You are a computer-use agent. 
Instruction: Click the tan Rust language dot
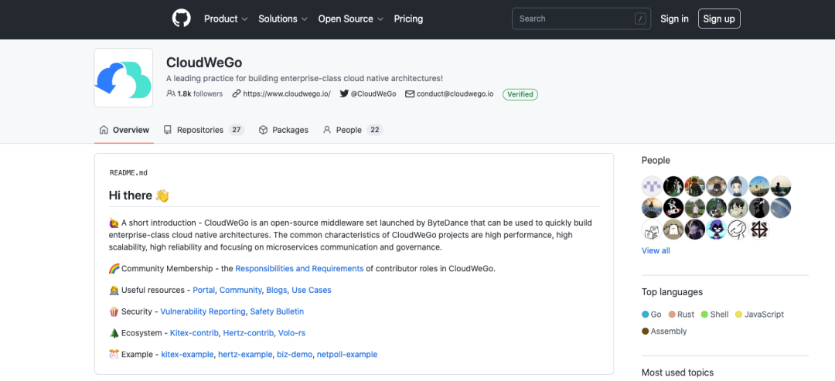tap(672, 315)
